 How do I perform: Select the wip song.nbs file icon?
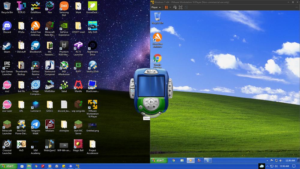point(78,106)
